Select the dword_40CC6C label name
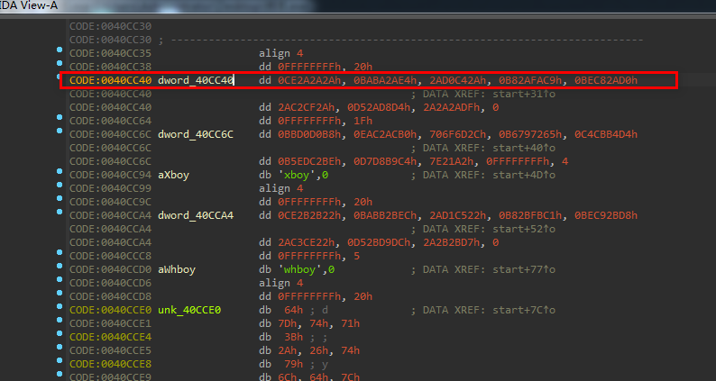 [196, 134]
